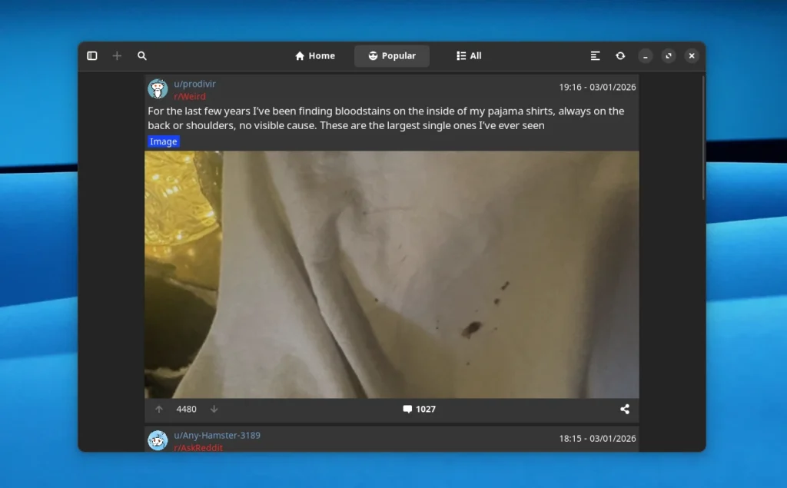Upvote the bloodstains pajama post
Screen dimensions: 787x488
159,410
